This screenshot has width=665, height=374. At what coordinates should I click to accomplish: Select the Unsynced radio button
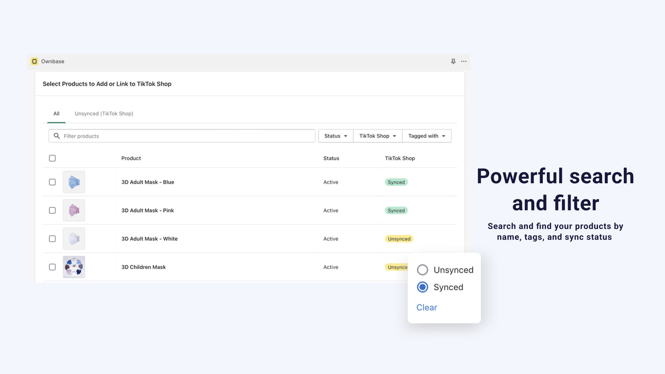click(422, 270)
